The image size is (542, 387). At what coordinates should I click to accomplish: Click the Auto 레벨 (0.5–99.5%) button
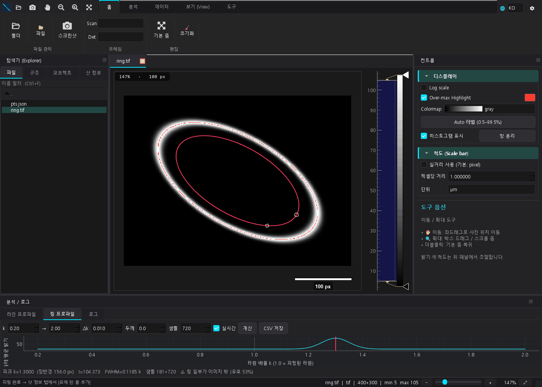coord(478,122)
